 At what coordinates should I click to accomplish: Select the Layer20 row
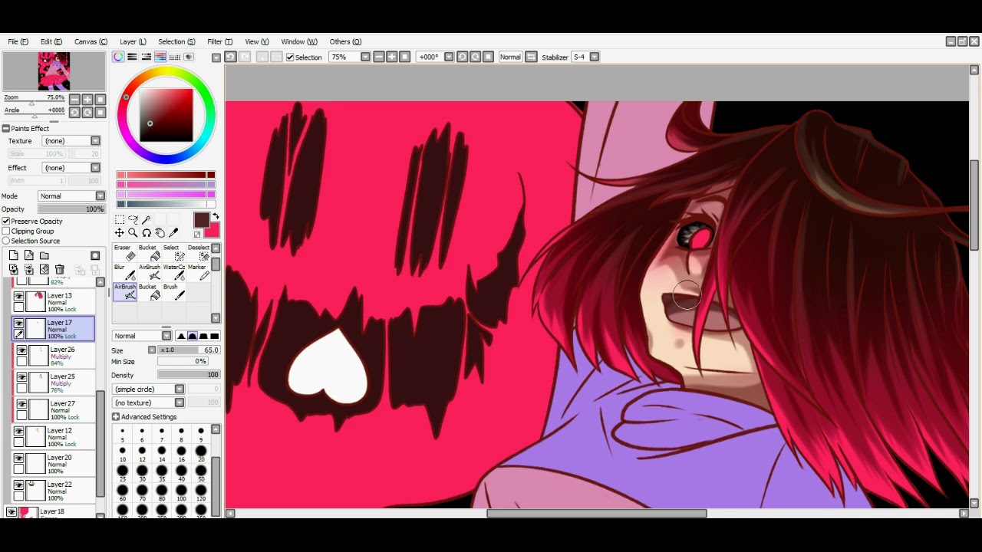pyautogui.click(x=54, y=464)
